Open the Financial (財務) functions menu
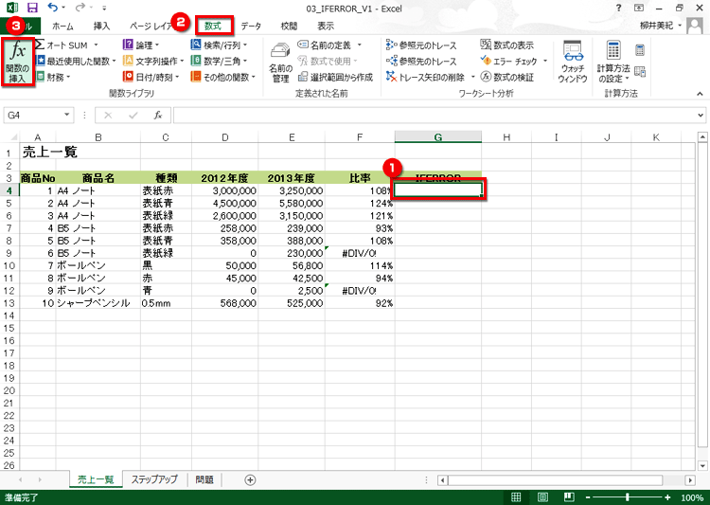The width and height of the screenshot is (710, 505). tap(53, 77)
